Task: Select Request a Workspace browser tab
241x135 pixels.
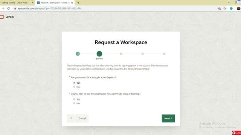Action: (x=55, y=3)
